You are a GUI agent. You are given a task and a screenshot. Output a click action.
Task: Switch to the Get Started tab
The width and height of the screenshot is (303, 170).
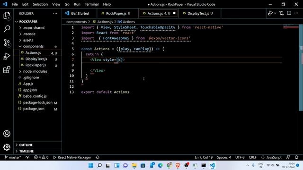click(79, 13)
